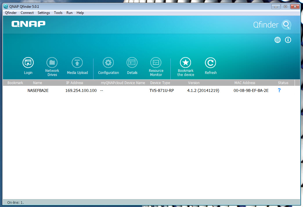This screenshot has width=303, height=207.
Task: Maximize the Qfinder window
Action: pos(285,7)
